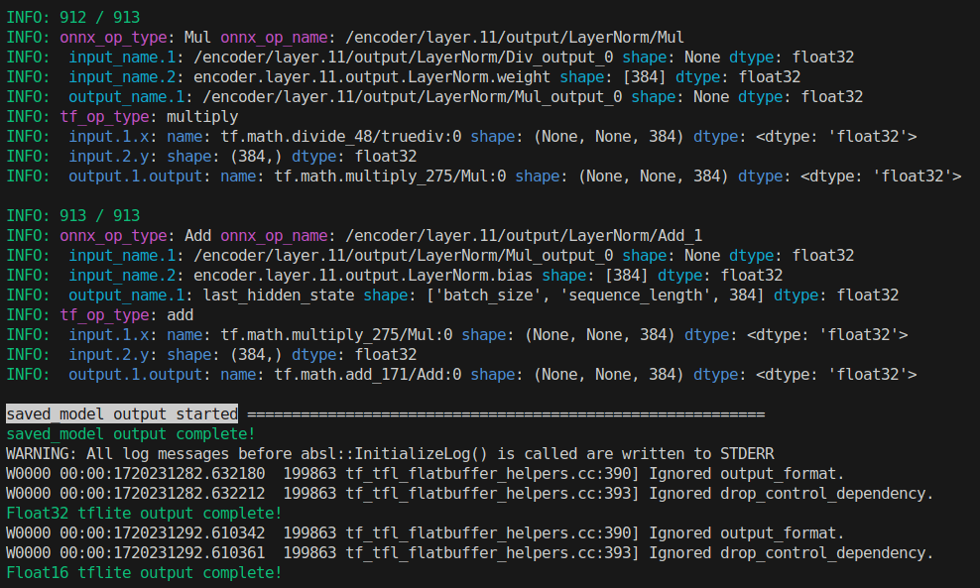
Task: Click the ['batch_size', 'sequence_length', 384] shape
Action: [595, 294]
